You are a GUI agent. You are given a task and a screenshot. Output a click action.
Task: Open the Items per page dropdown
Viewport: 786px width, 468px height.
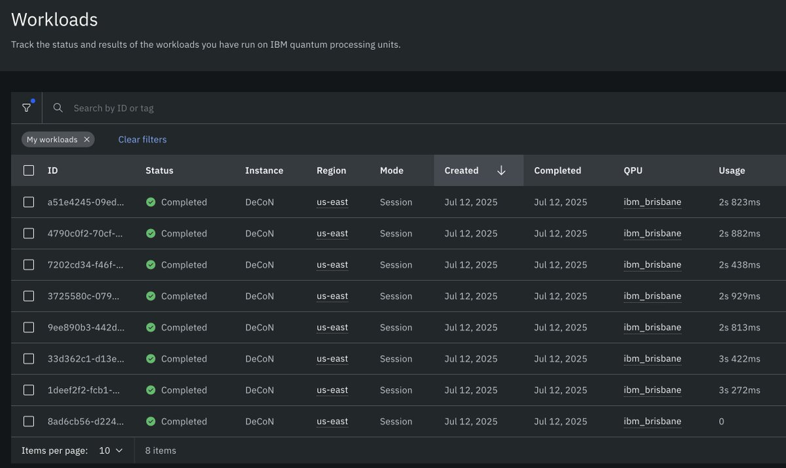pyautogui.click(x=110, y=450)
